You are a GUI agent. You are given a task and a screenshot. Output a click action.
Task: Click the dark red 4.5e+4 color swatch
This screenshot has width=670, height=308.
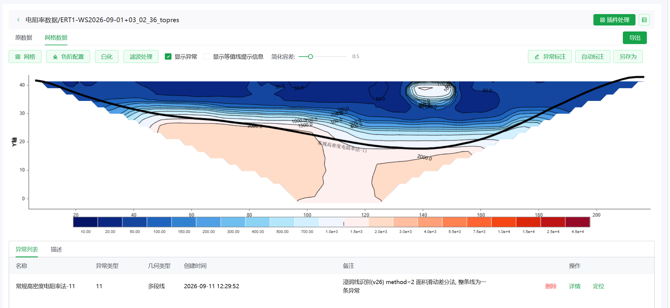[x=578, y=222]
